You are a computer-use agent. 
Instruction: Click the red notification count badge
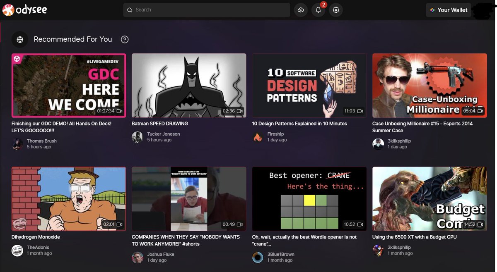pyautogui.click(x=323, y=5)
